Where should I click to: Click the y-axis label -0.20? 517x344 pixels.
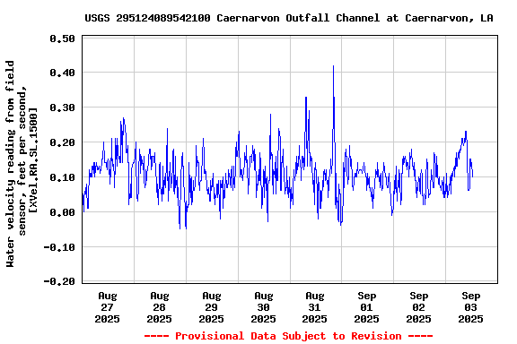(x=59, y=281)
